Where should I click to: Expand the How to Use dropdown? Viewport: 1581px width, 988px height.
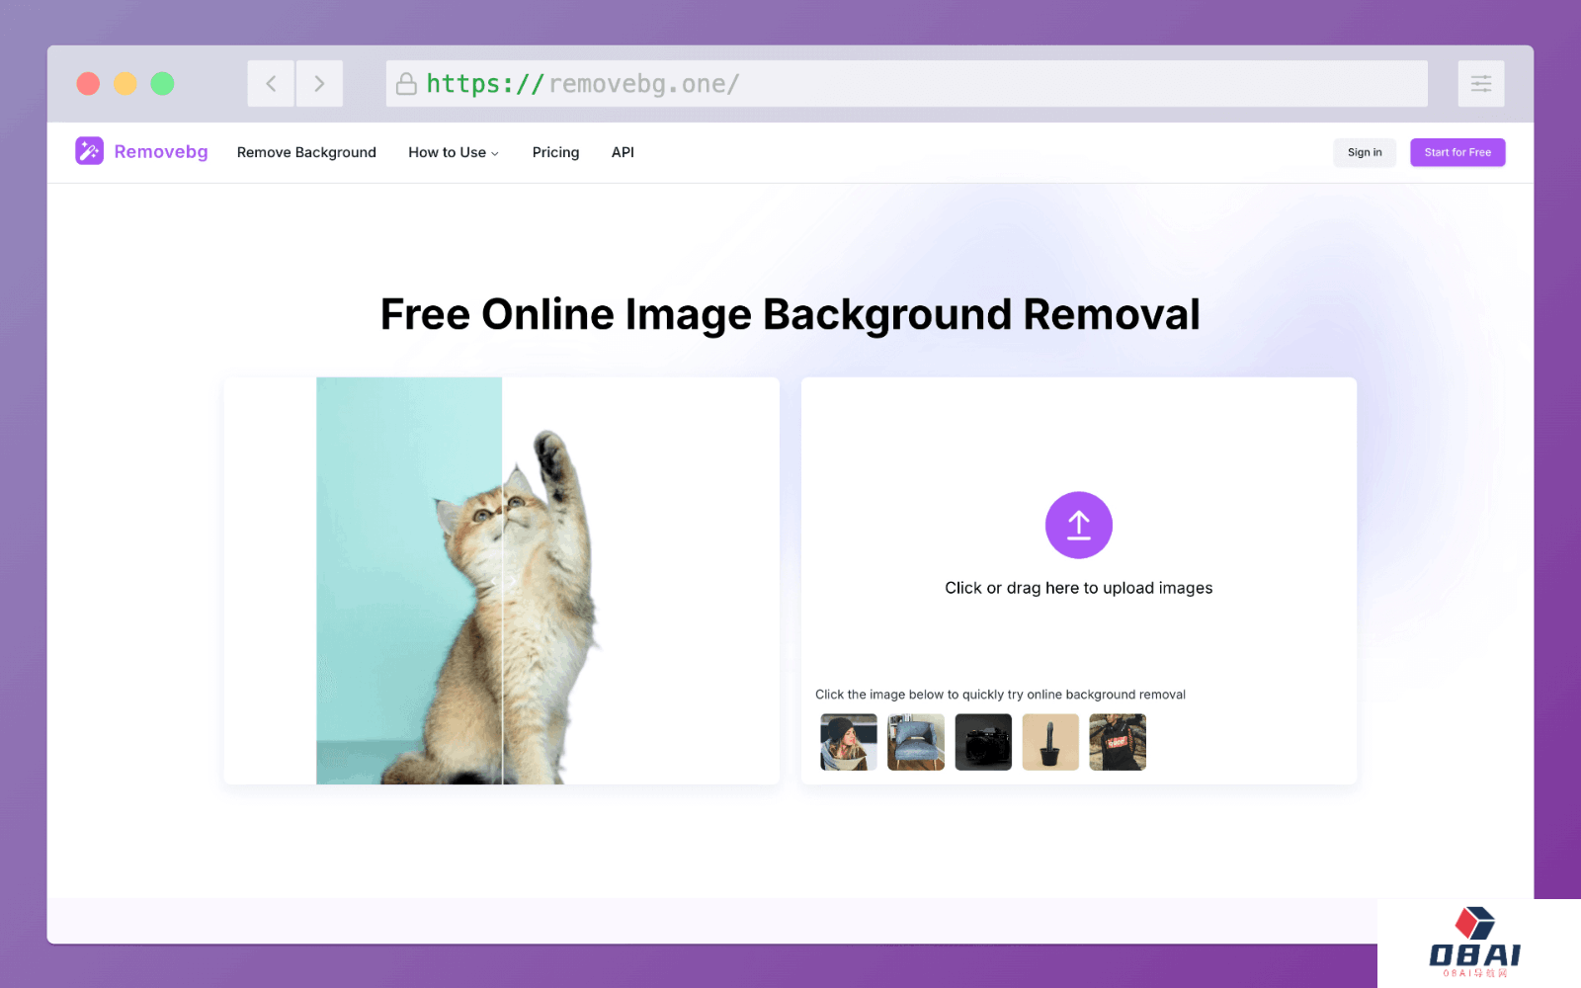point(453,152)
